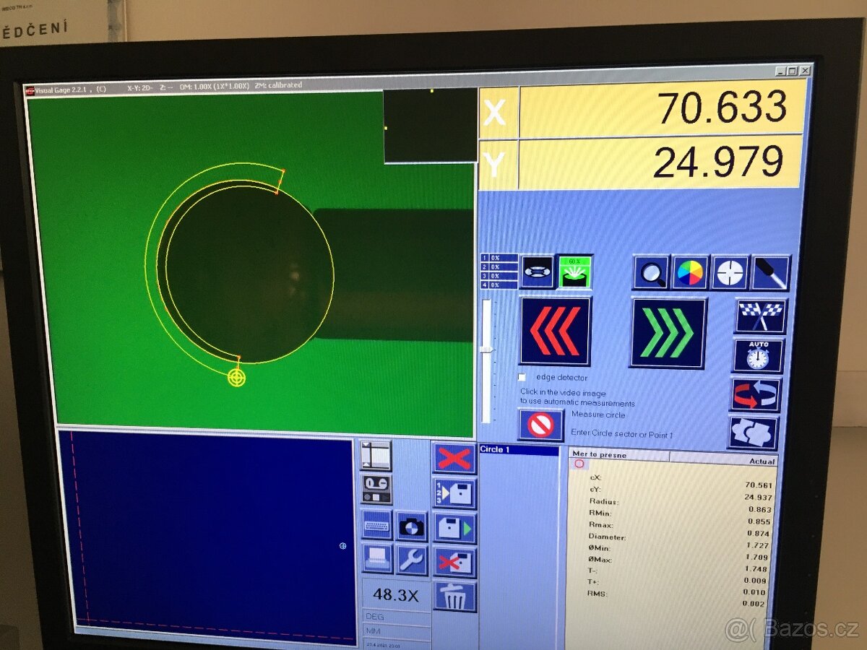Click the dark overview minimap in video pane
This screenshot has height=650, width=867.
(430, 126)
